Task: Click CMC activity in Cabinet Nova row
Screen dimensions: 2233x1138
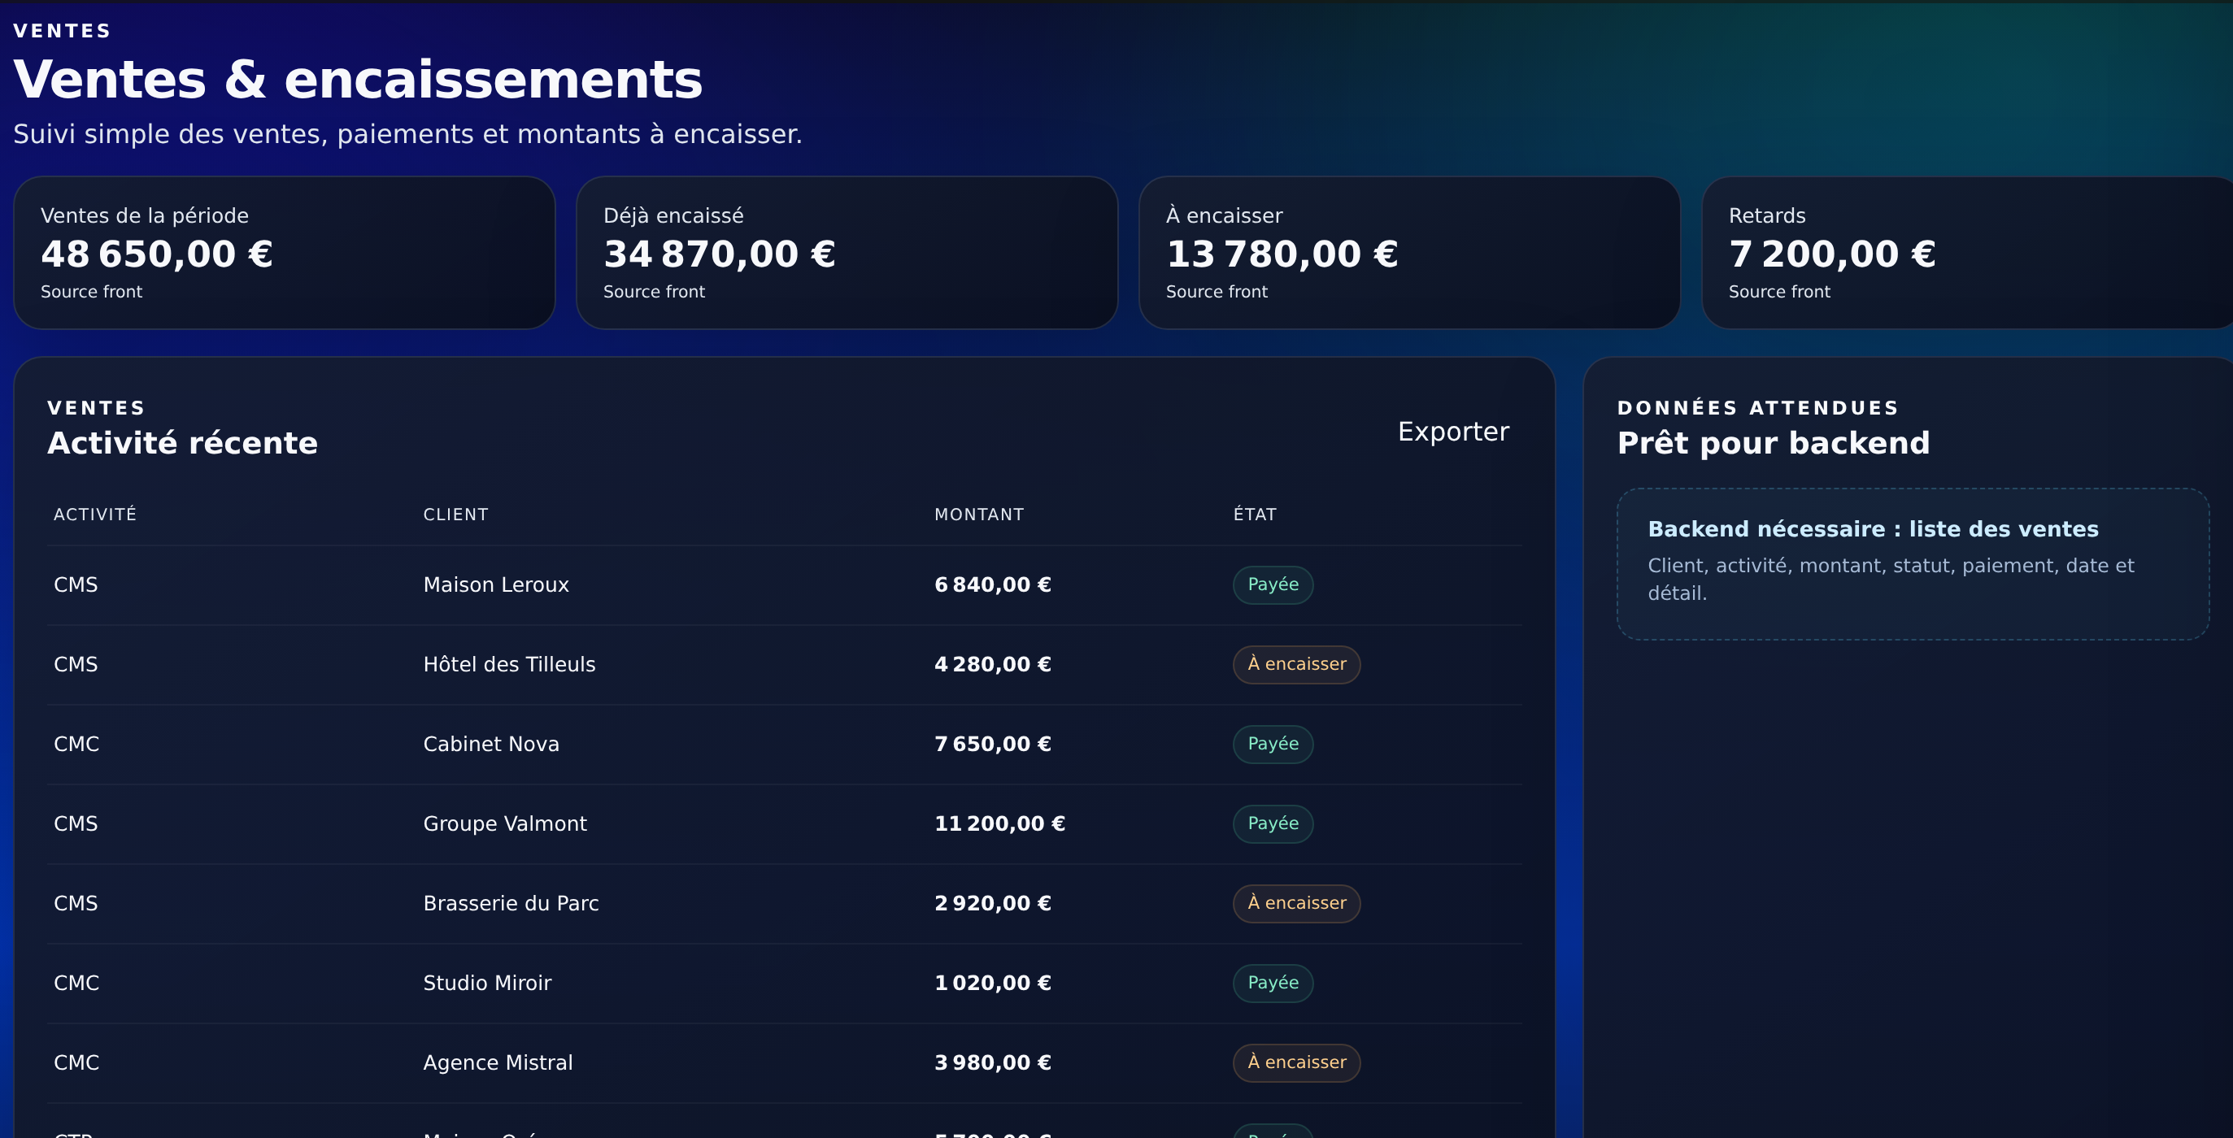Action: (x=76, y=745)
